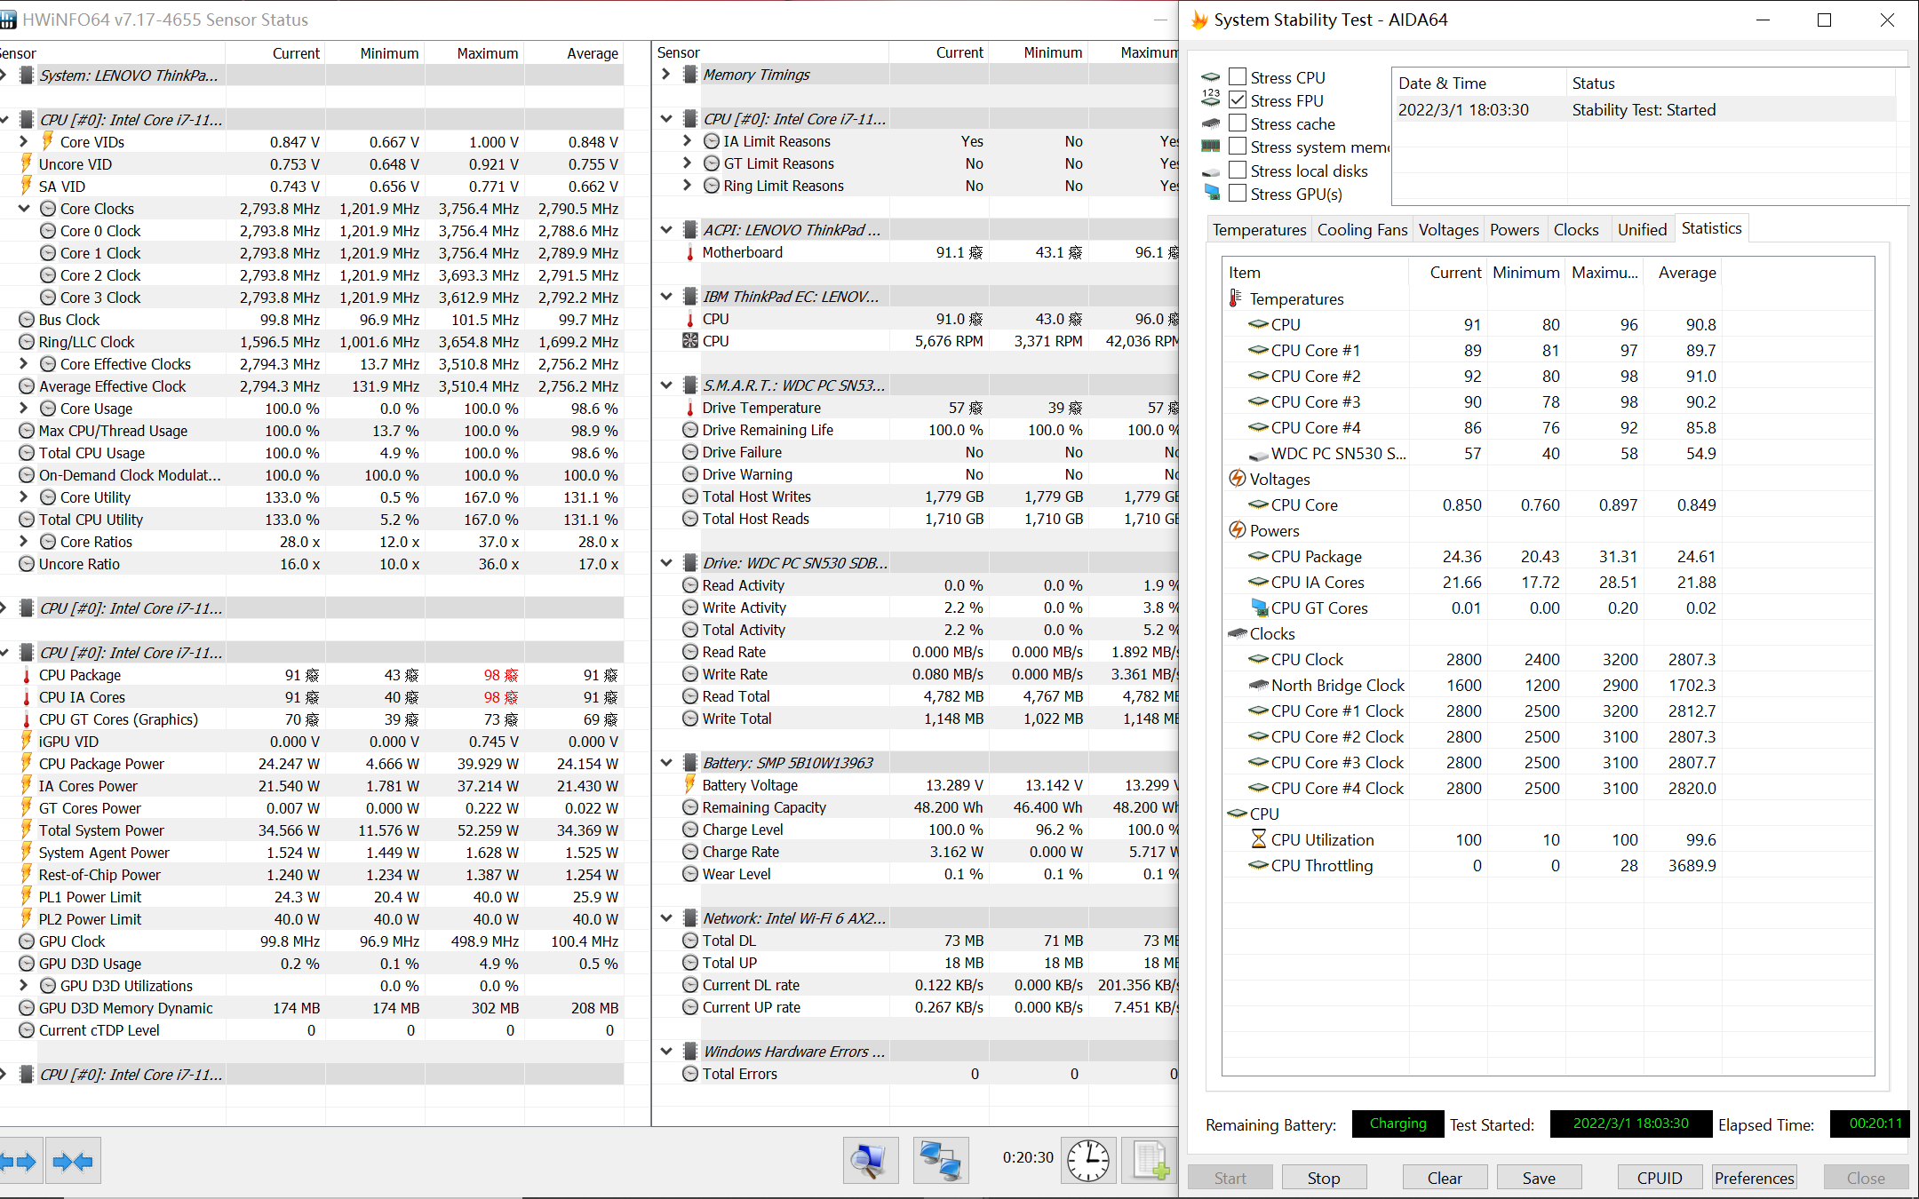Screen dimensions: 1919x1199
Task: Select the Total CPU Usage row
Action: [311, 453]
